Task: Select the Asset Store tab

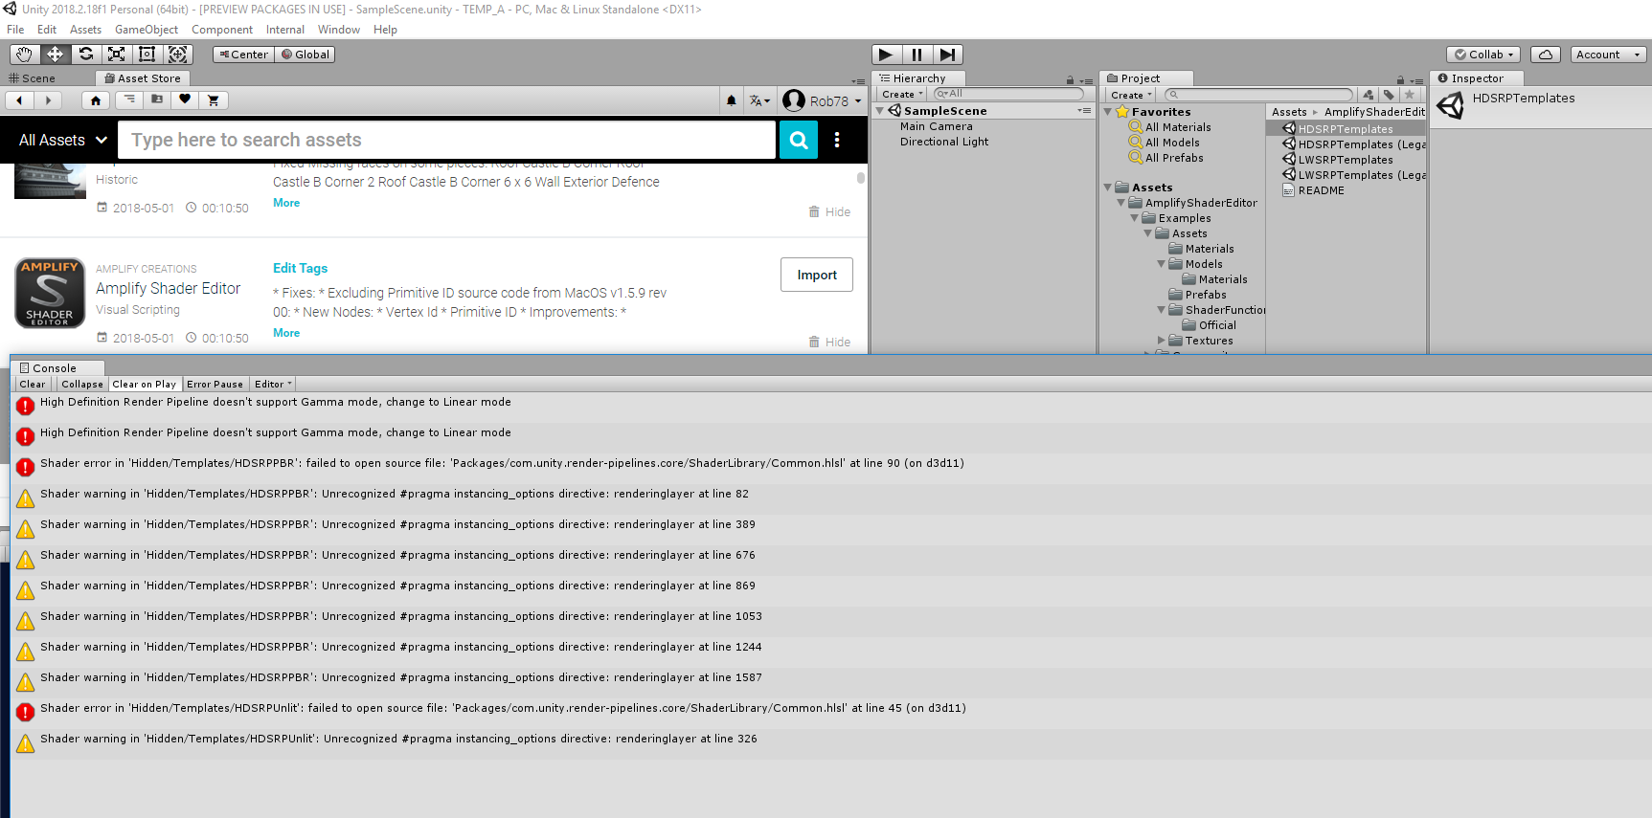Action: [x=143, y=78]
